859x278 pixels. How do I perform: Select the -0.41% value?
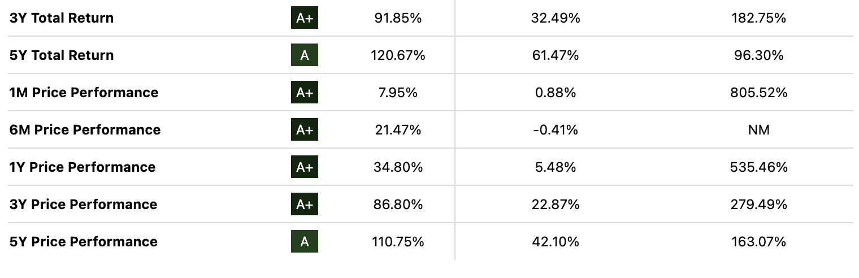coord(556,130)
